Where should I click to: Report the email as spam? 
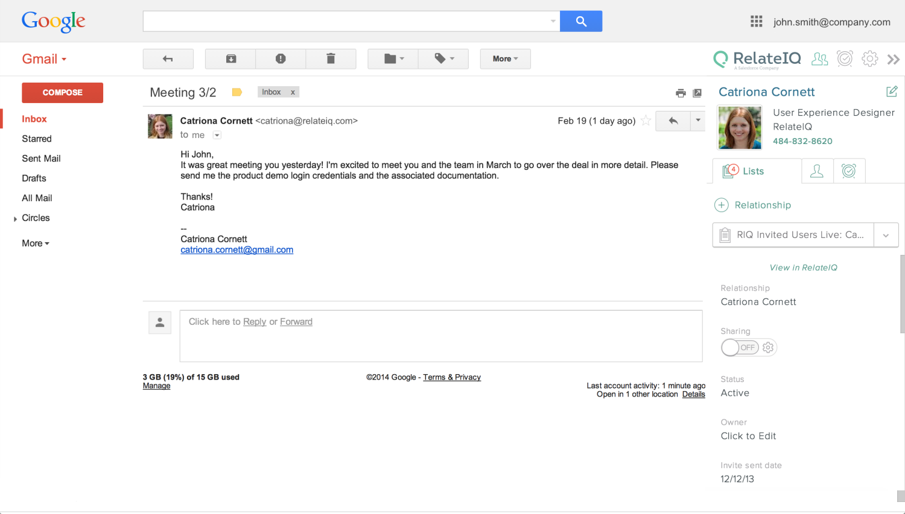click(x=281, y=58)
